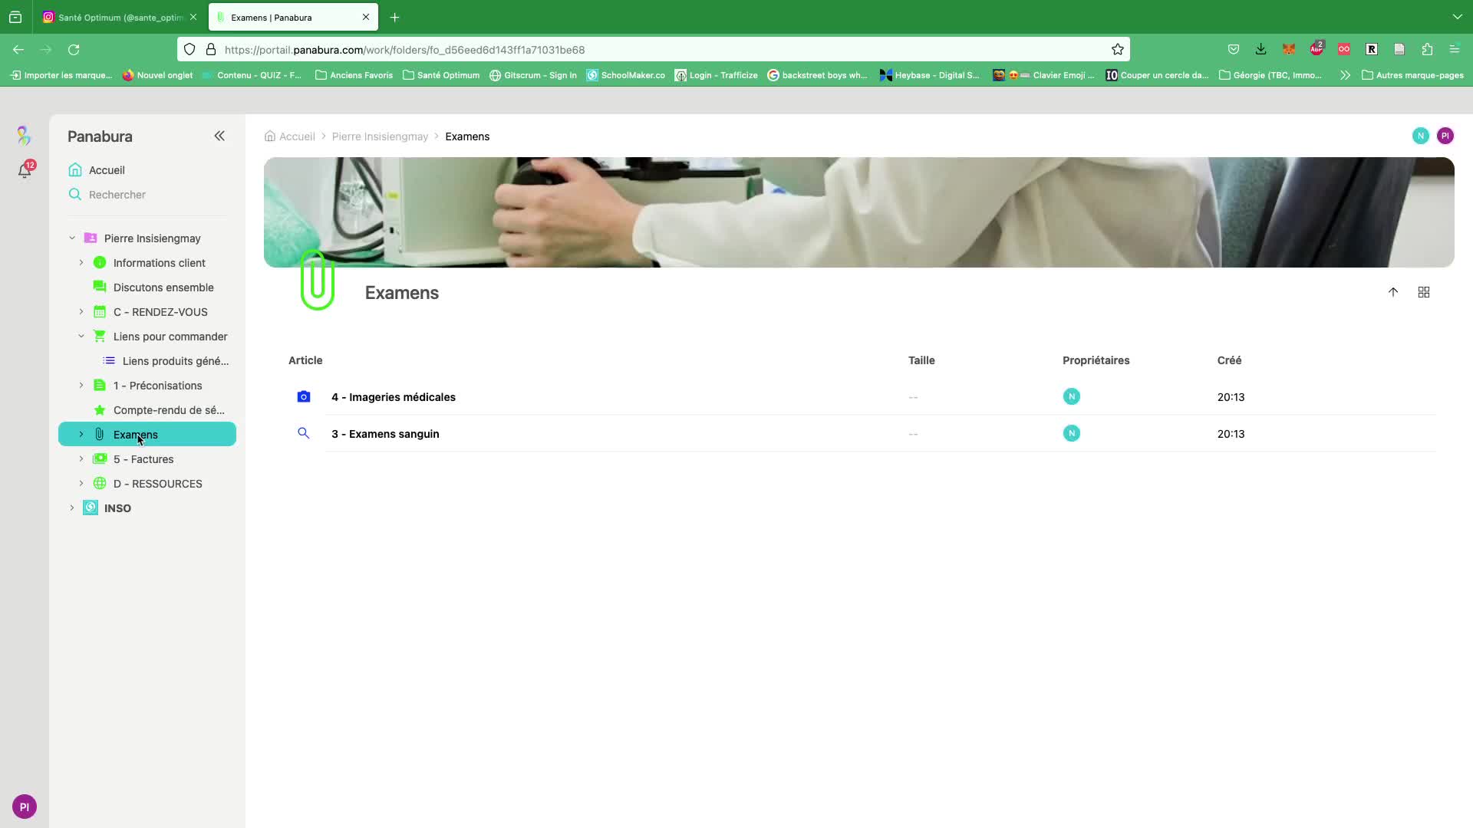Collapse the Pierre Insisiengmay tree node
Screen dimensions: 1473x828
tap(72, 238)
